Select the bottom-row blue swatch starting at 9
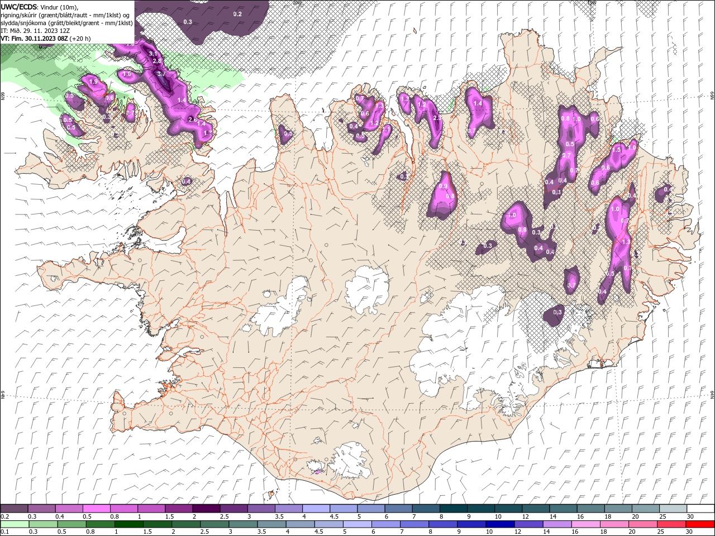715x536 pixels. click(471, 524)
